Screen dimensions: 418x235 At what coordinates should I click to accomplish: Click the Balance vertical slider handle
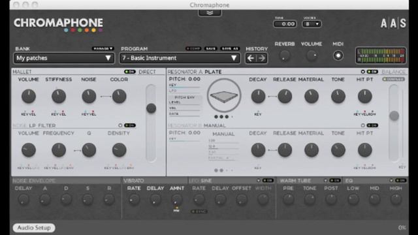coord(394,116)
